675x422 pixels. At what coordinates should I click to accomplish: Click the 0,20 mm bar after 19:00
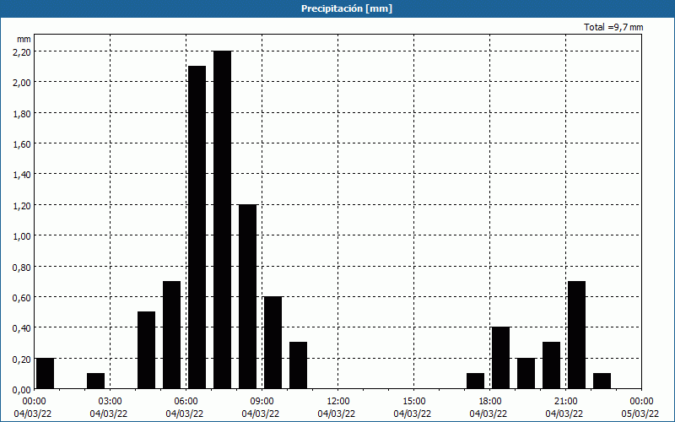[x=526, y=373]
